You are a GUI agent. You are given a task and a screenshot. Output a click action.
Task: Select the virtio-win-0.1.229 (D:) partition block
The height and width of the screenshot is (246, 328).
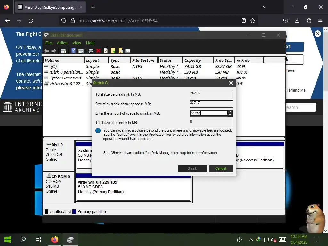point(134,189)
